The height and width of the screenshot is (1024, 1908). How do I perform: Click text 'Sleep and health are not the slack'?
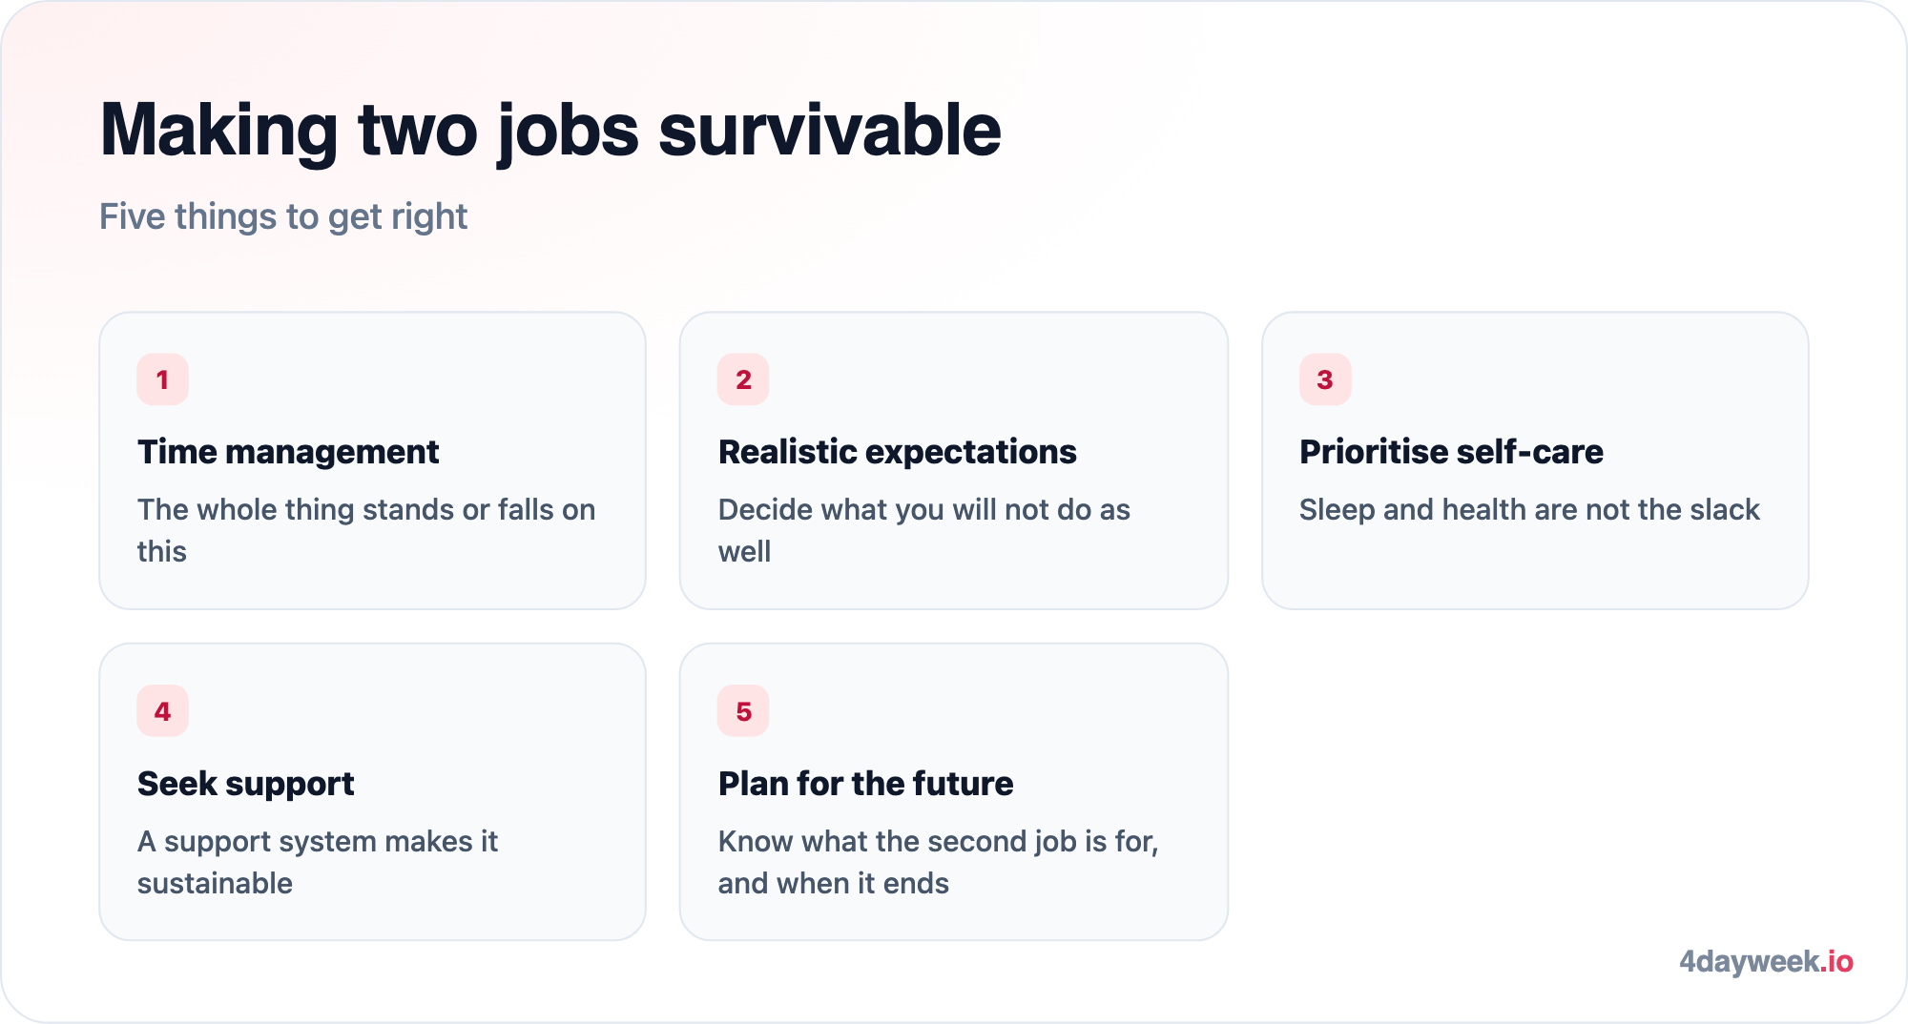[1529, 510]
